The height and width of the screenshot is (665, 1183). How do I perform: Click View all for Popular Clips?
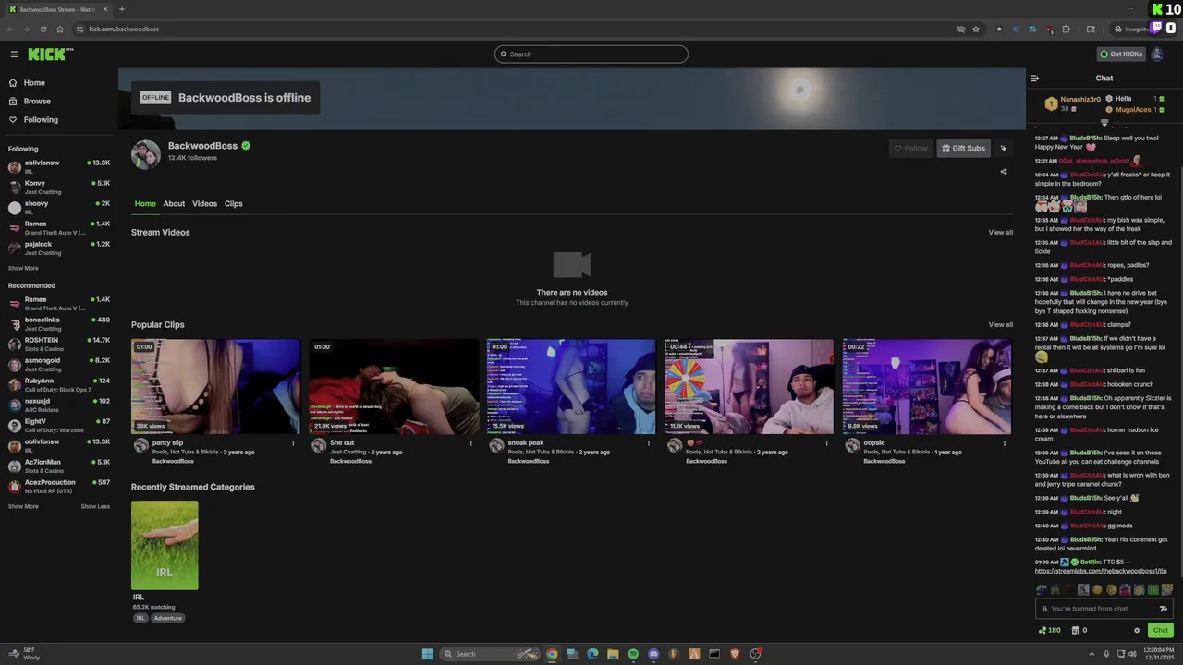tap(1000, 325)
